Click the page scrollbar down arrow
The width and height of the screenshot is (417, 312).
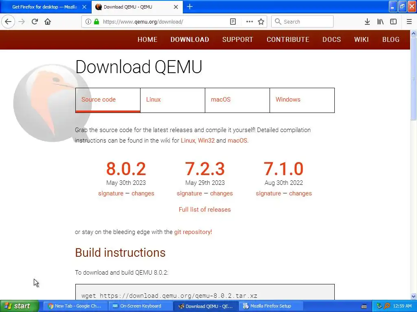(414, 296)
